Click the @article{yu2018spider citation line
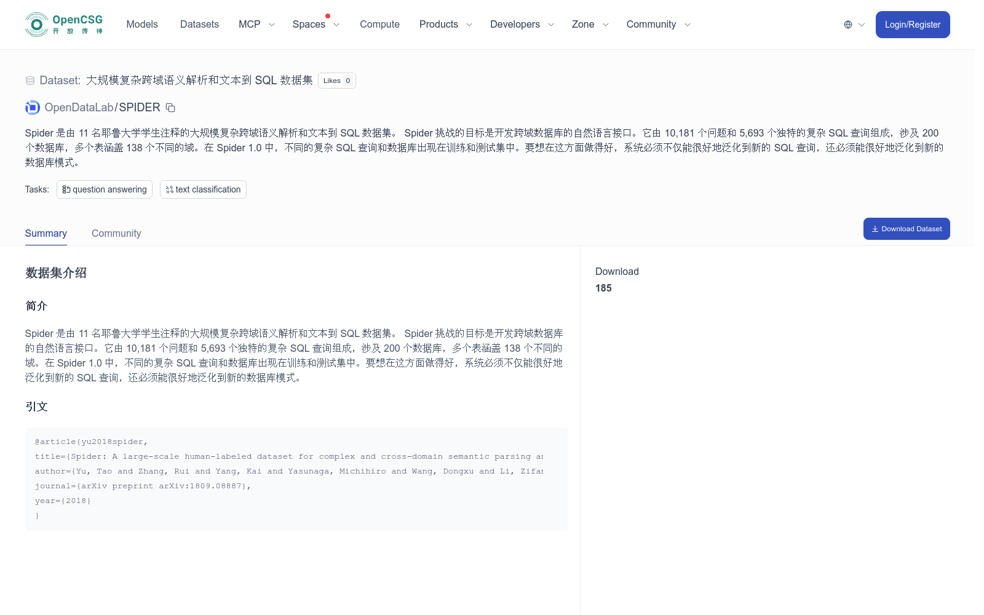Viewport: 984px width, 615px height. (91, 442)
